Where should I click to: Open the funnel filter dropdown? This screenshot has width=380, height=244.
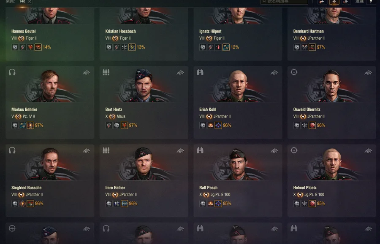371,2
